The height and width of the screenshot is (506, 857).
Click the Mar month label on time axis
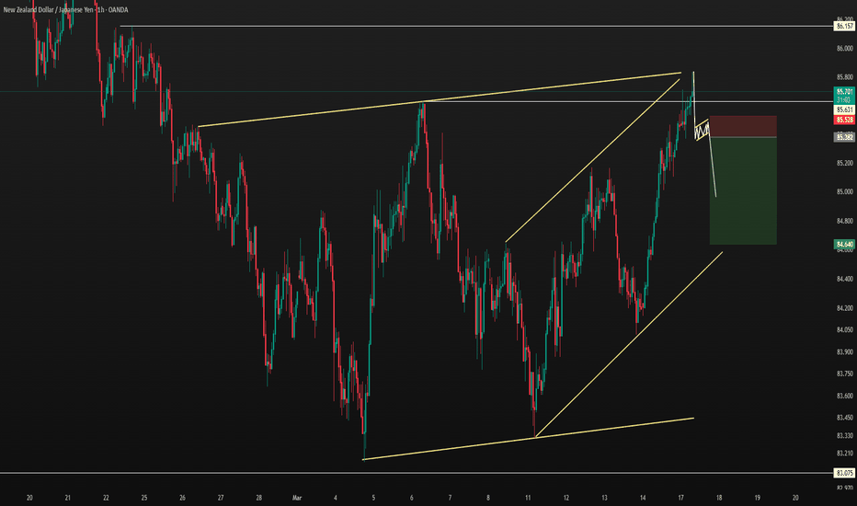point(297,498)
